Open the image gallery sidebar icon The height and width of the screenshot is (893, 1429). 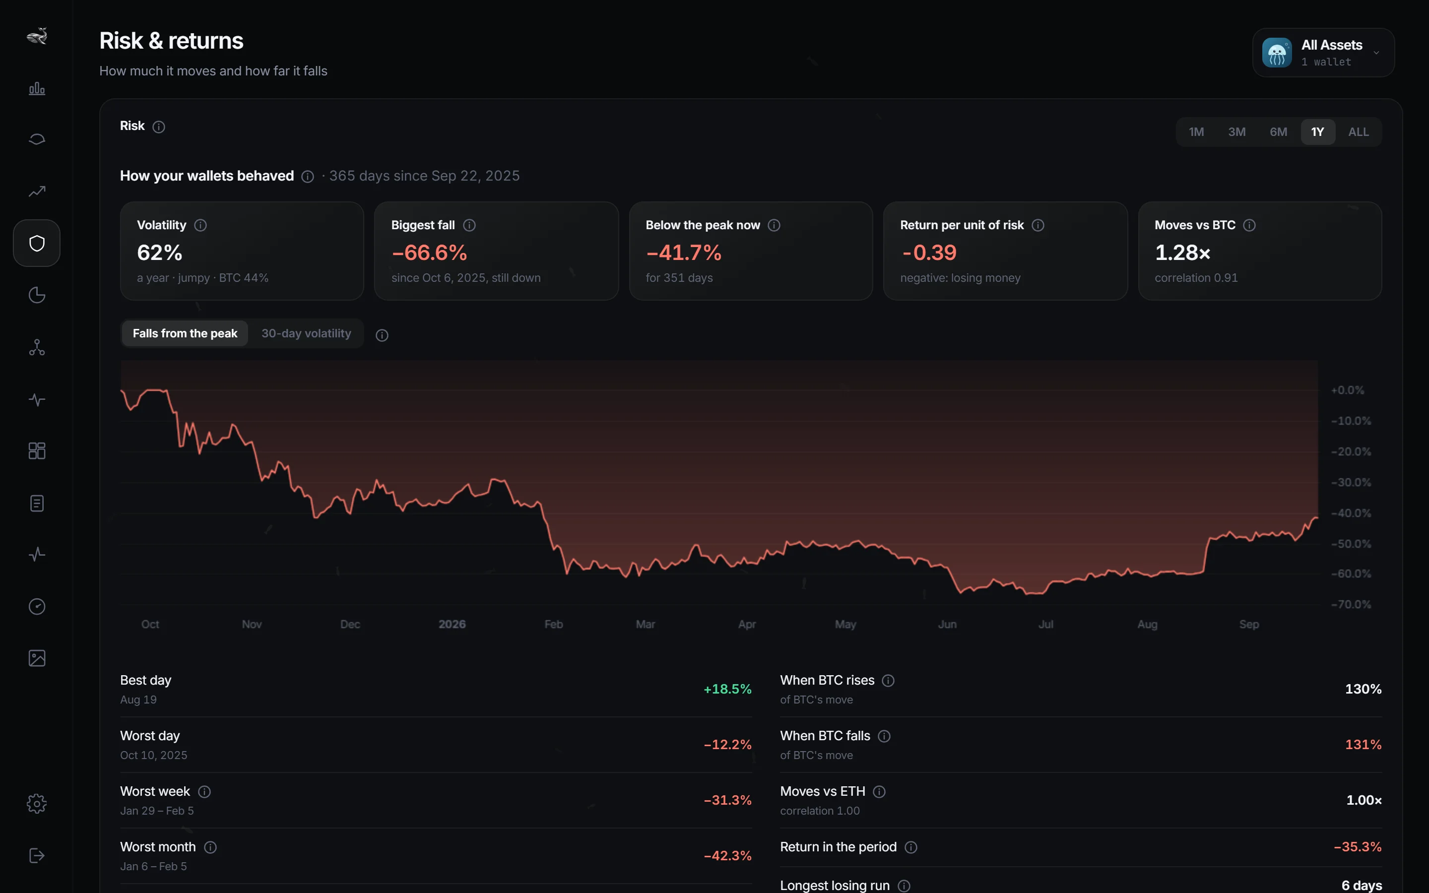pyautogui.click(x=37, y=658)
